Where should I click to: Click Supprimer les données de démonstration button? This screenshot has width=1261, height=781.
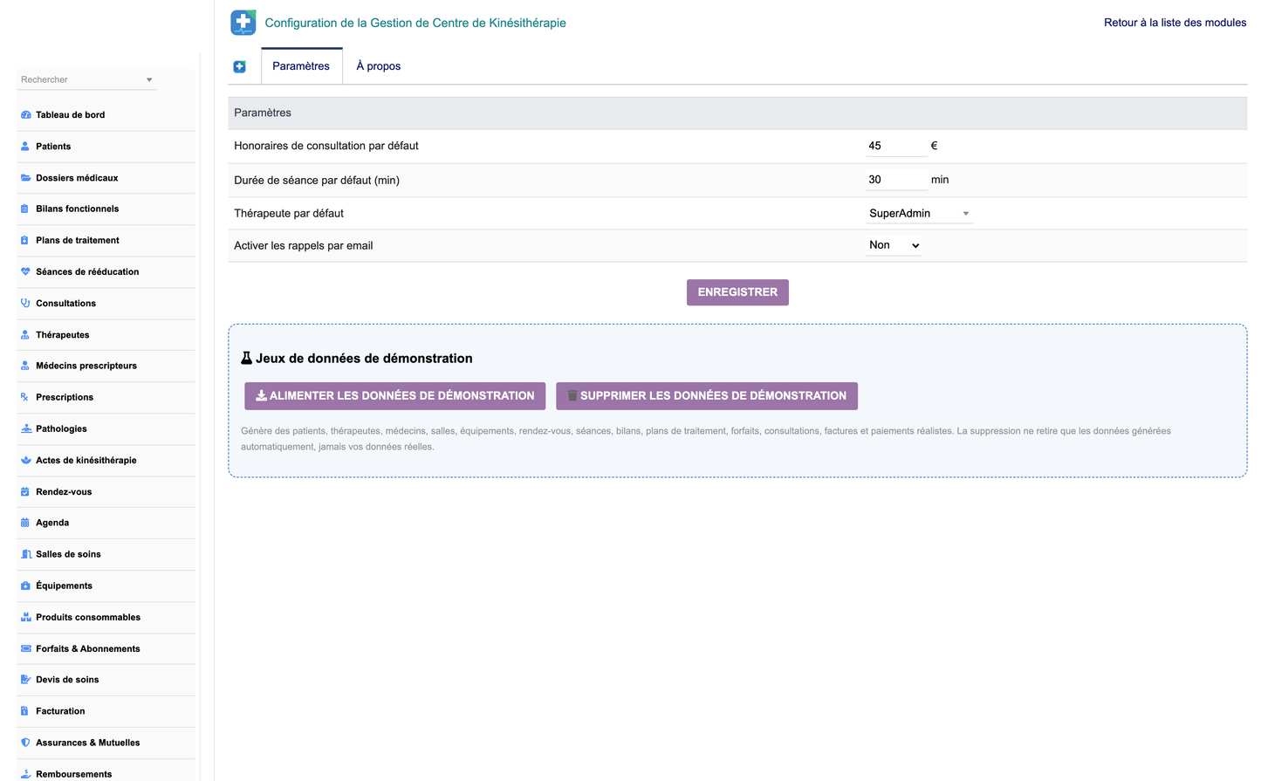tap(707, 396)
